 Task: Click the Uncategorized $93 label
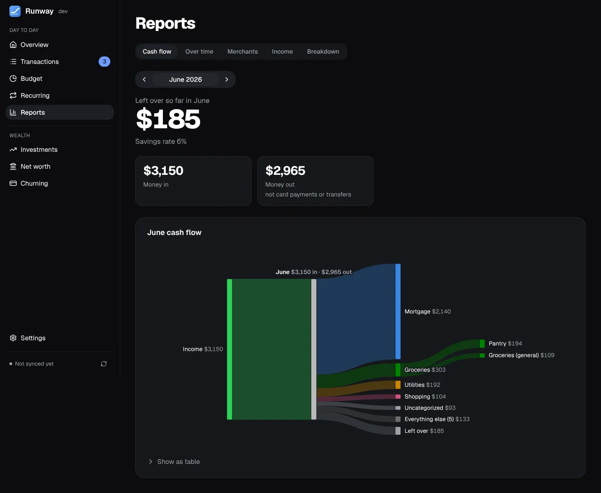click(x=430, y=408)
